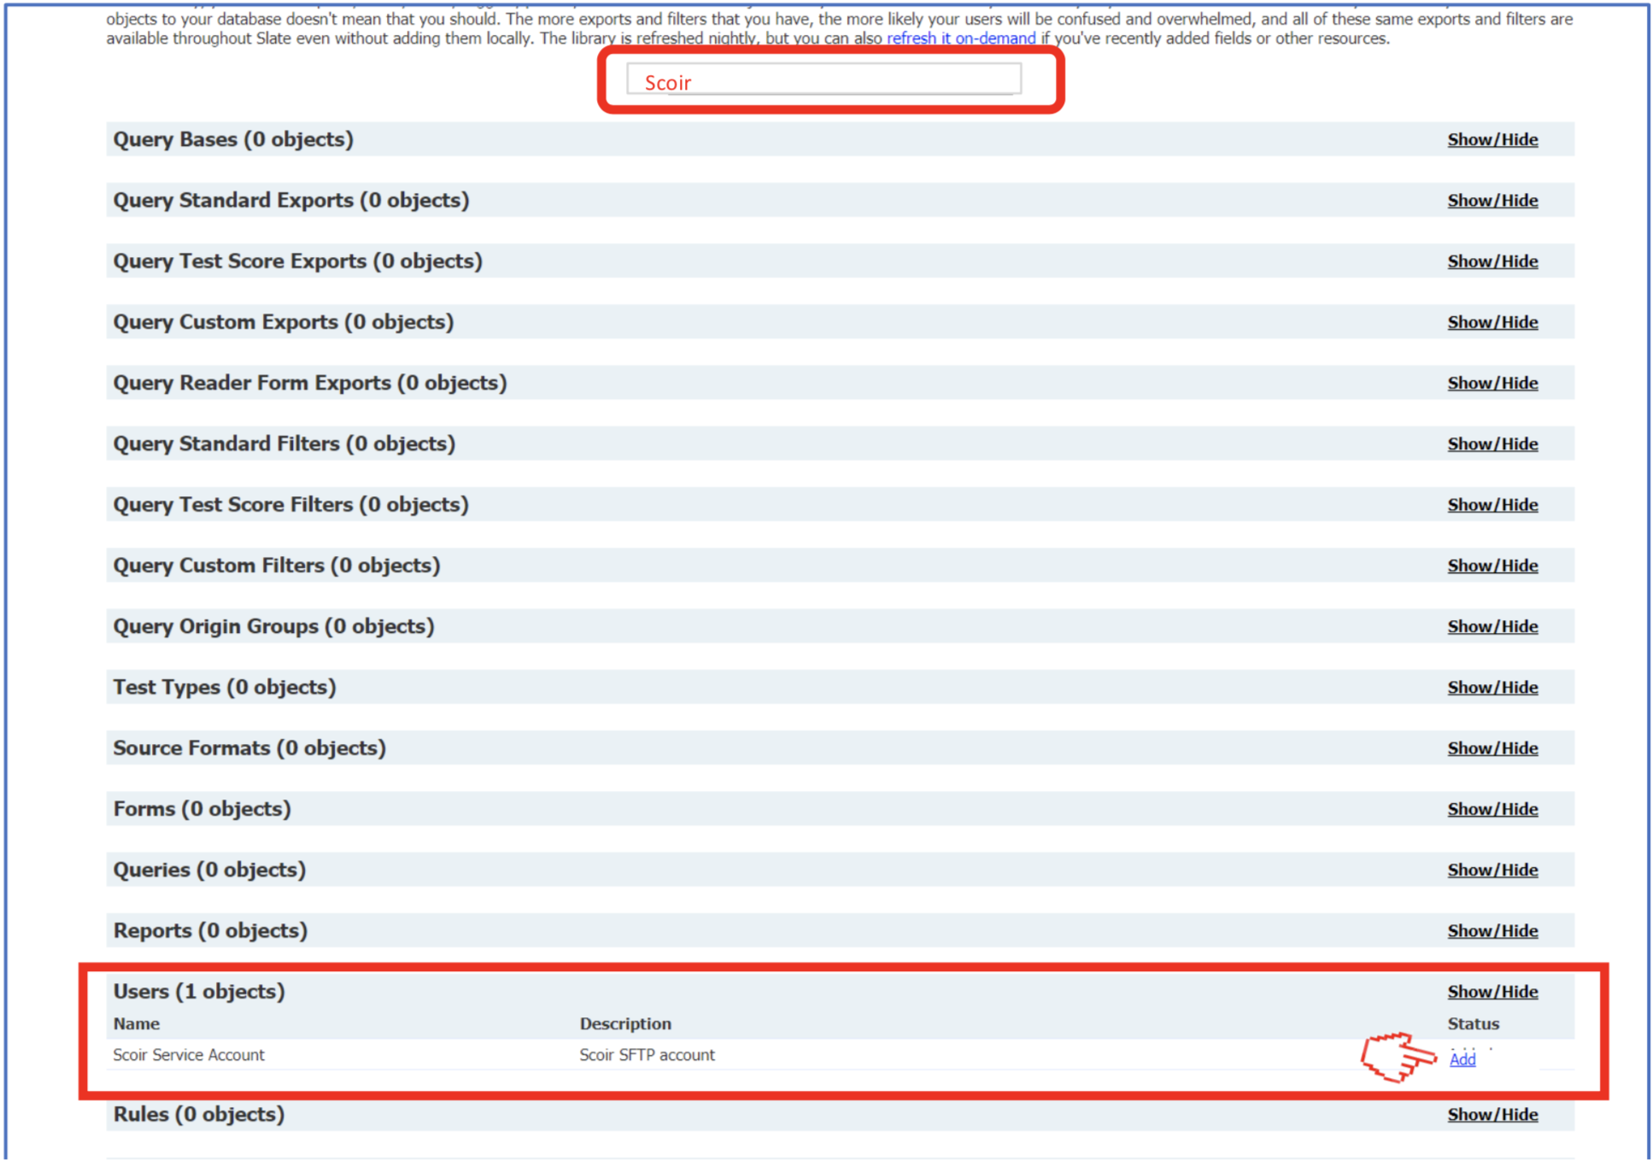The image size is (1652, 1160).
Task: Toggle Show/Hide for Query Test Score Exports
Action: pyautogui.click(x=1492, y=261)
